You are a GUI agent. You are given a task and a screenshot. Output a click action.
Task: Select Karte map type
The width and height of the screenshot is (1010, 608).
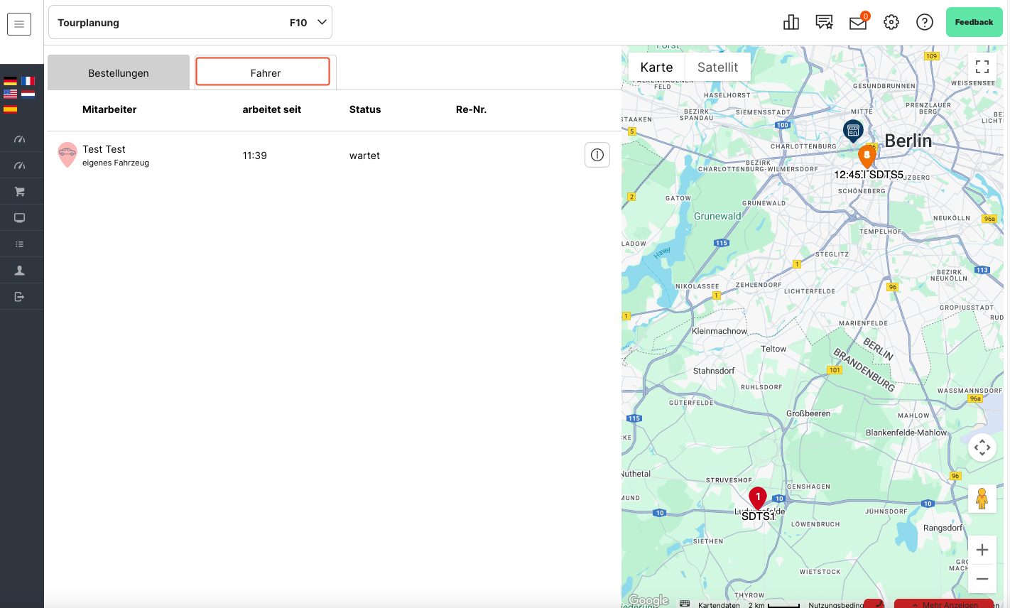click(x=656, y=67)
